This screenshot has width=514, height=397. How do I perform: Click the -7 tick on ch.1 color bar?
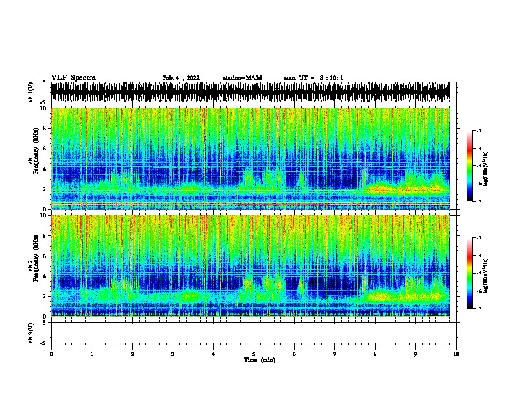479,201
